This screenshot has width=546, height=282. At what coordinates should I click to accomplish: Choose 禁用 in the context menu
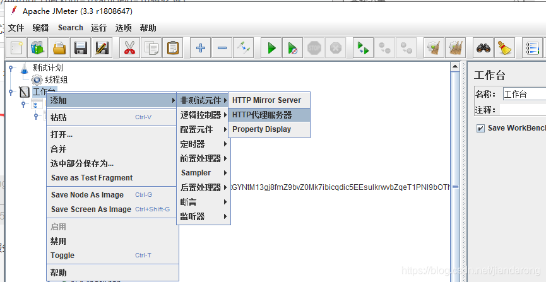(x=112, y=241)
